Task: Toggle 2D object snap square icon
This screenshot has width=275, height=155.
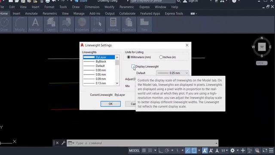Action: [194, 150]
